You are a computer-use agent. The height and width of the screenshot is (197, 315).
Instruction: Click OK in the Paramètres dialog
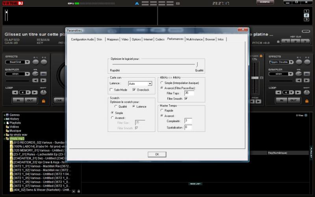157,154
